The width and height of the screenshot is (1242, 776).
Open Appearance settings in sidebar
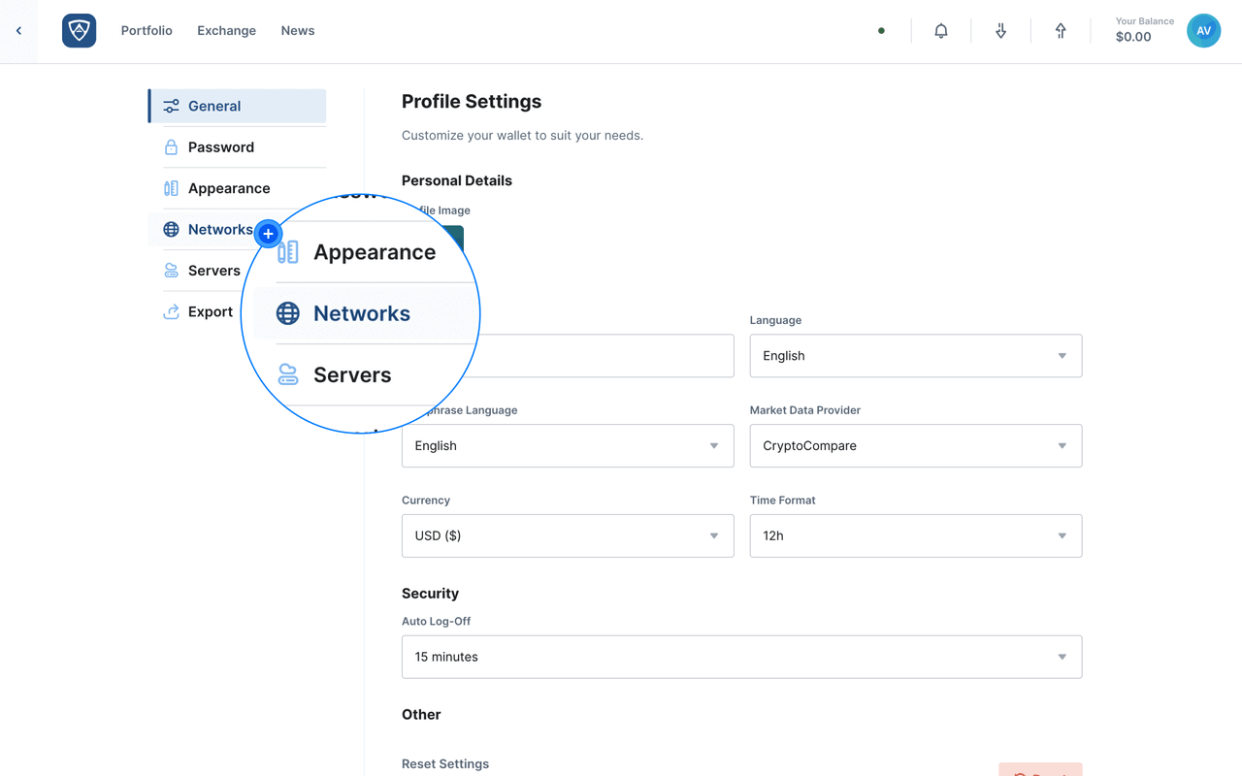click(229, 188)
